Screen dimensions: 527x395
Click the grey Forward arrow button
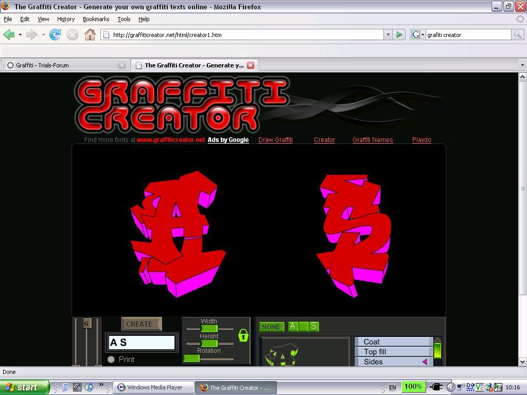pyautogui.click(x=31, y=34)
